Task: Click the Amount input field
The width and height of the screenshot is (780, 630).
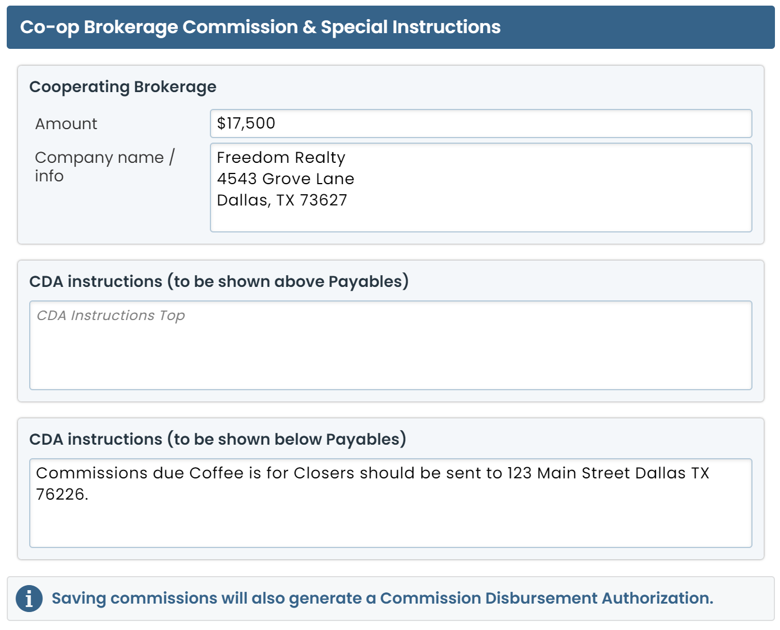Action: (x=480, y=124)
